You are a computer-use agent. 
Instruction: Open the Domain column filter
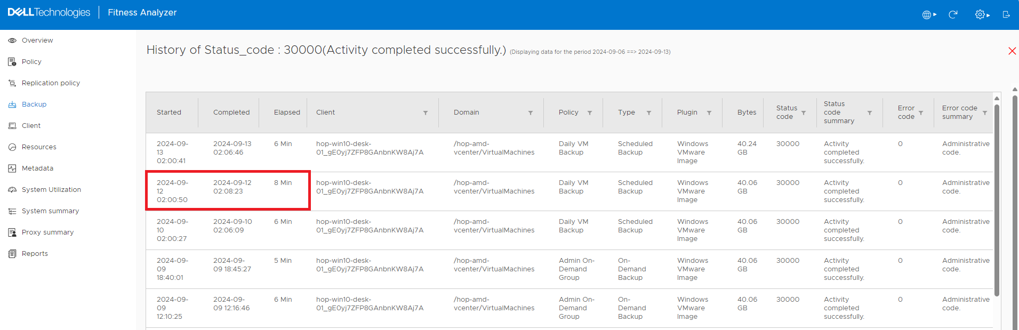pos(531,113)
